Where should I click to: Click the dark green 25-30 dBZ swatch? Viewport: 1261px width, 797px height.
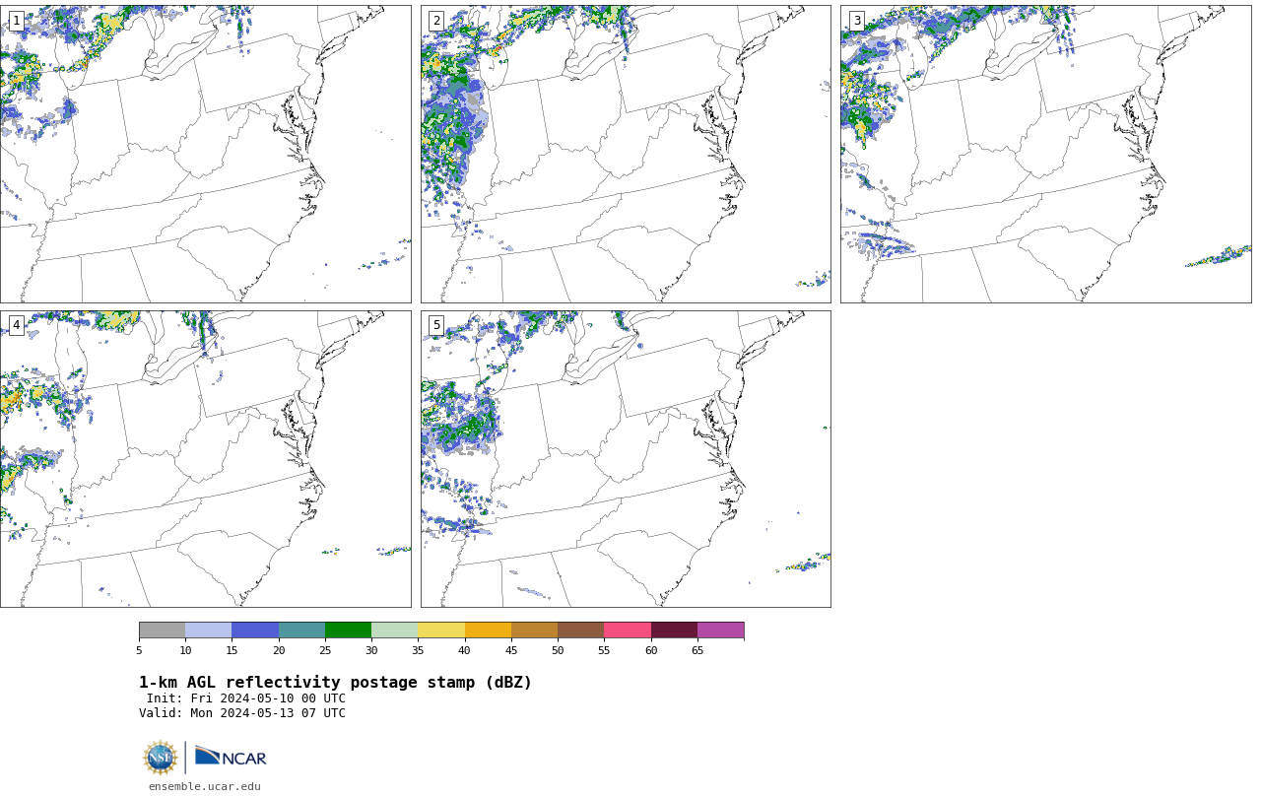pyautogui.click(x=348, y=631)
